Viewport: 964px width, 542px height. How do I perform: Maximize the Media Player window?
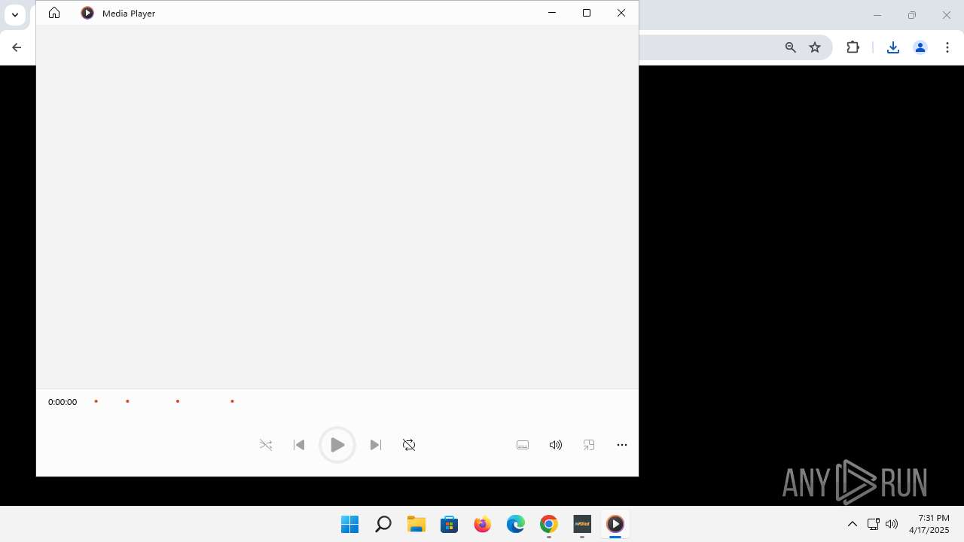coord(587,13)
